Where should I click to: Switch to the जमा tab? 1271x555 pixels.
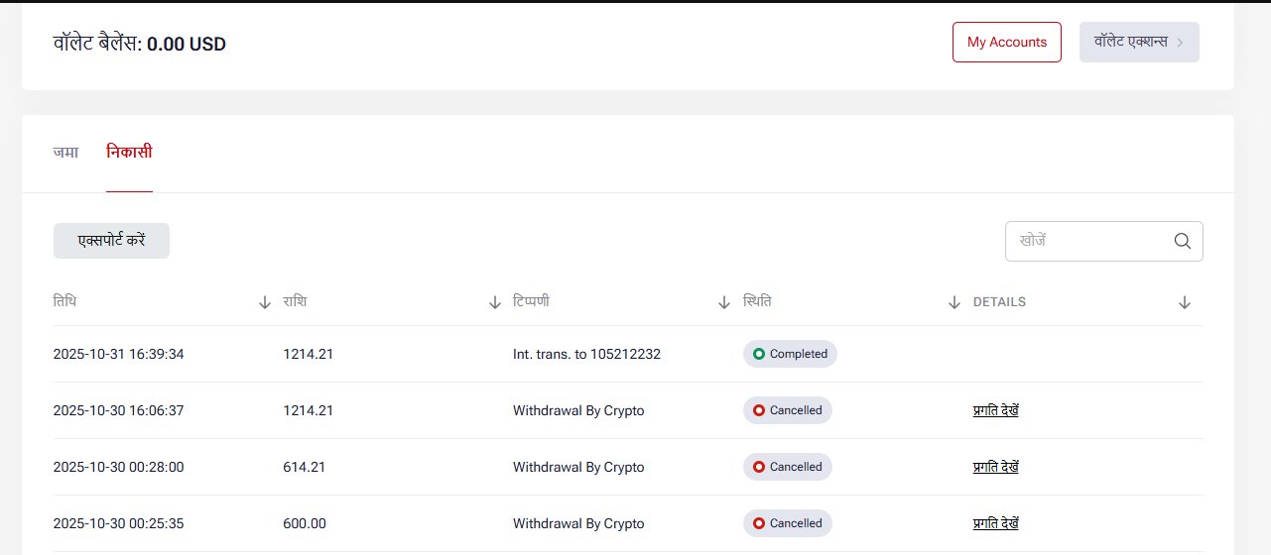point(65,153)
